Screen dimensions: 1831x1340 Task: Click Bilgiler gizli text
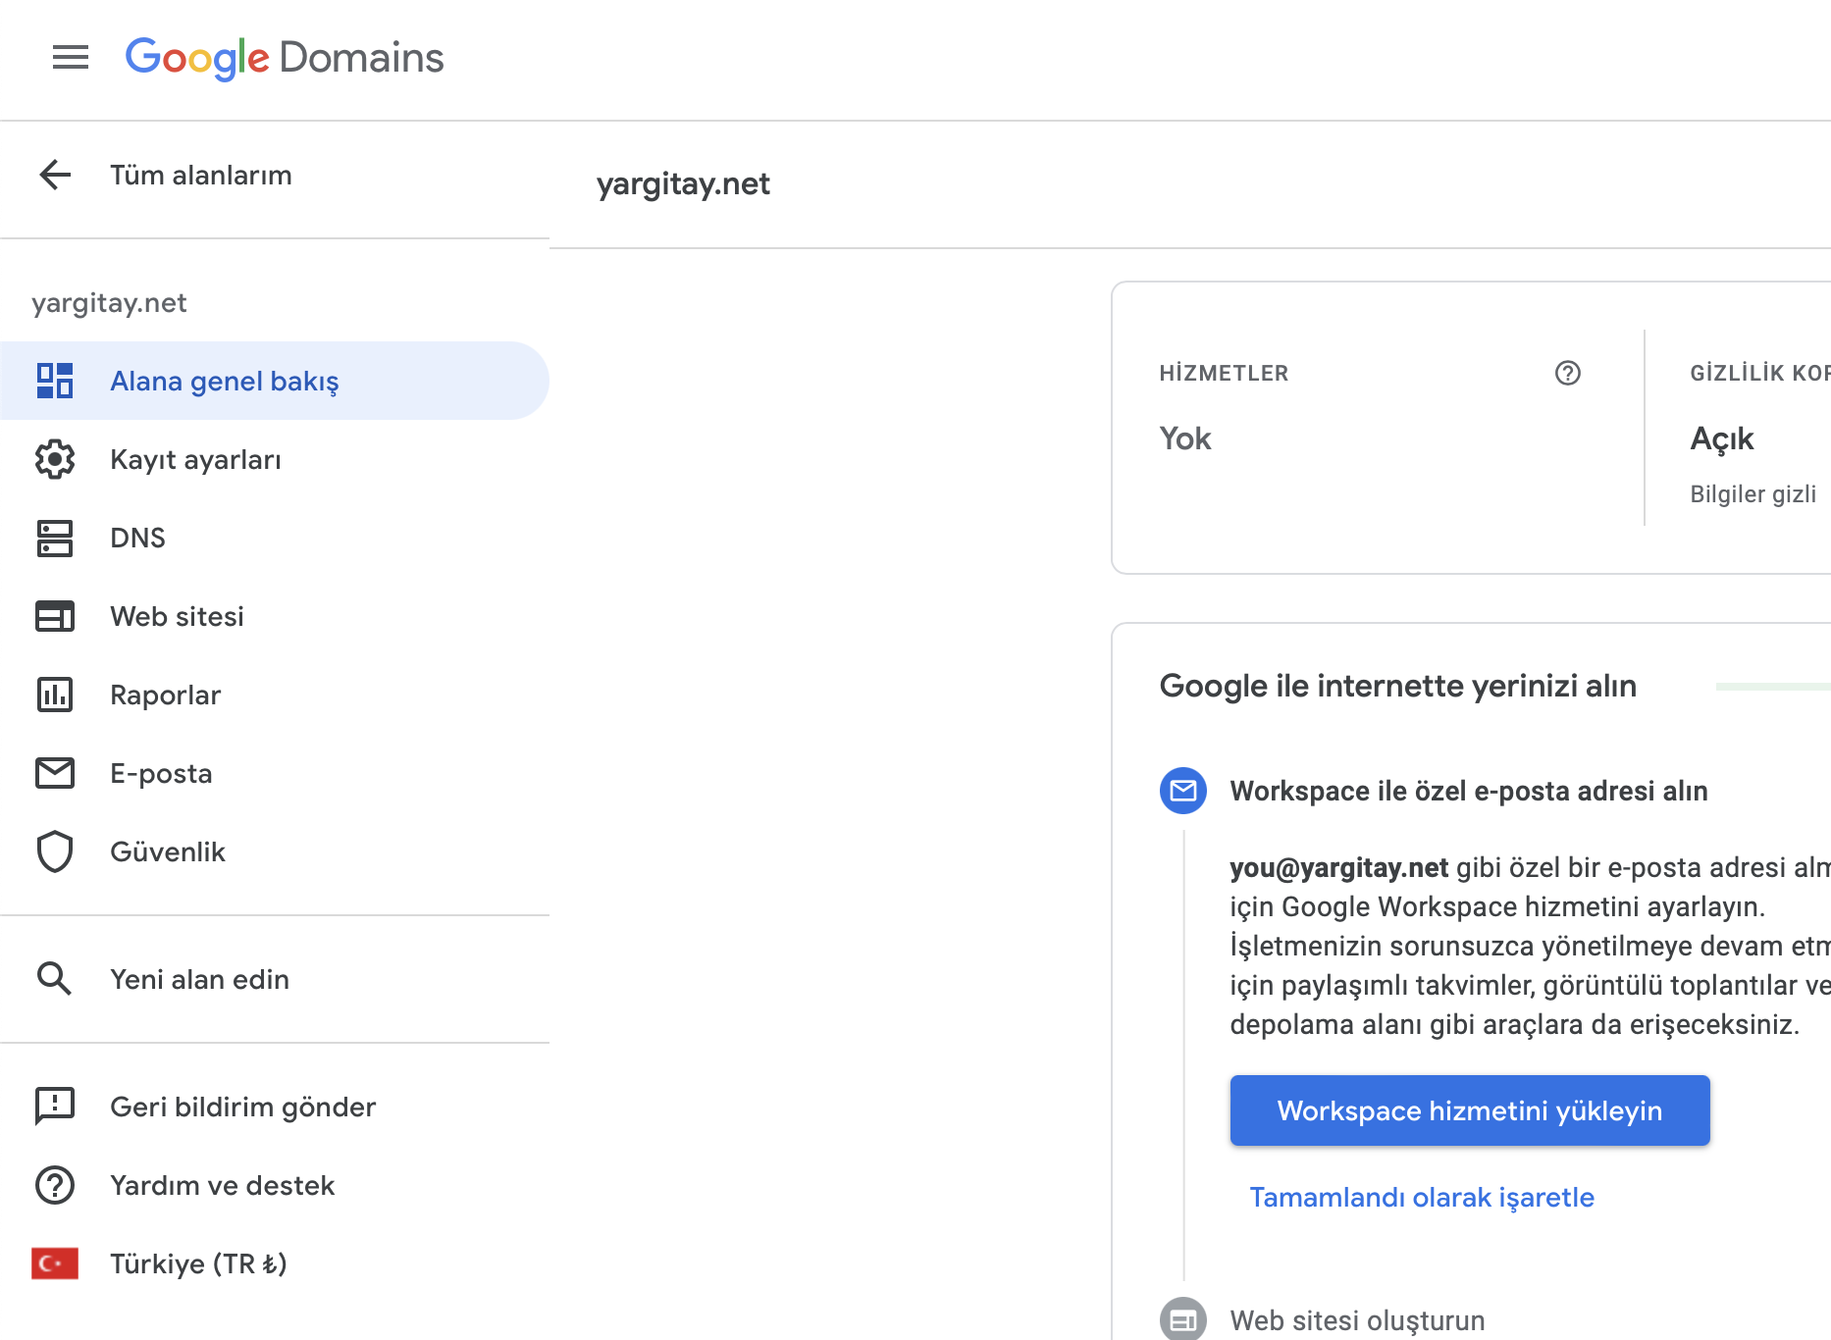(1753, 493)
